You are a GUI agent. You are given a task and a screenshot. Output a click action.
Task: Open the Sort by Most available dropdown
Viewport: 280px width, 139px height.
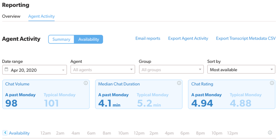coord(241,69)
